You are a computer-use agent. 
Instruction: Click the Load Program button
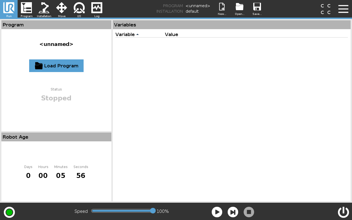[56, 66]
